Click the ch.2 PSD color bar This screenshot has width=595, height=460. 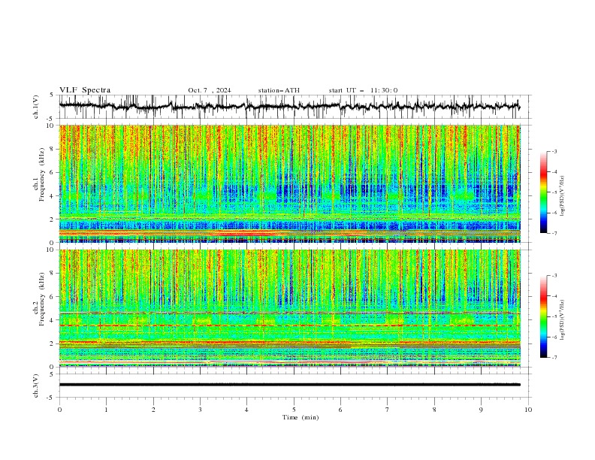(x=543, y=316)
